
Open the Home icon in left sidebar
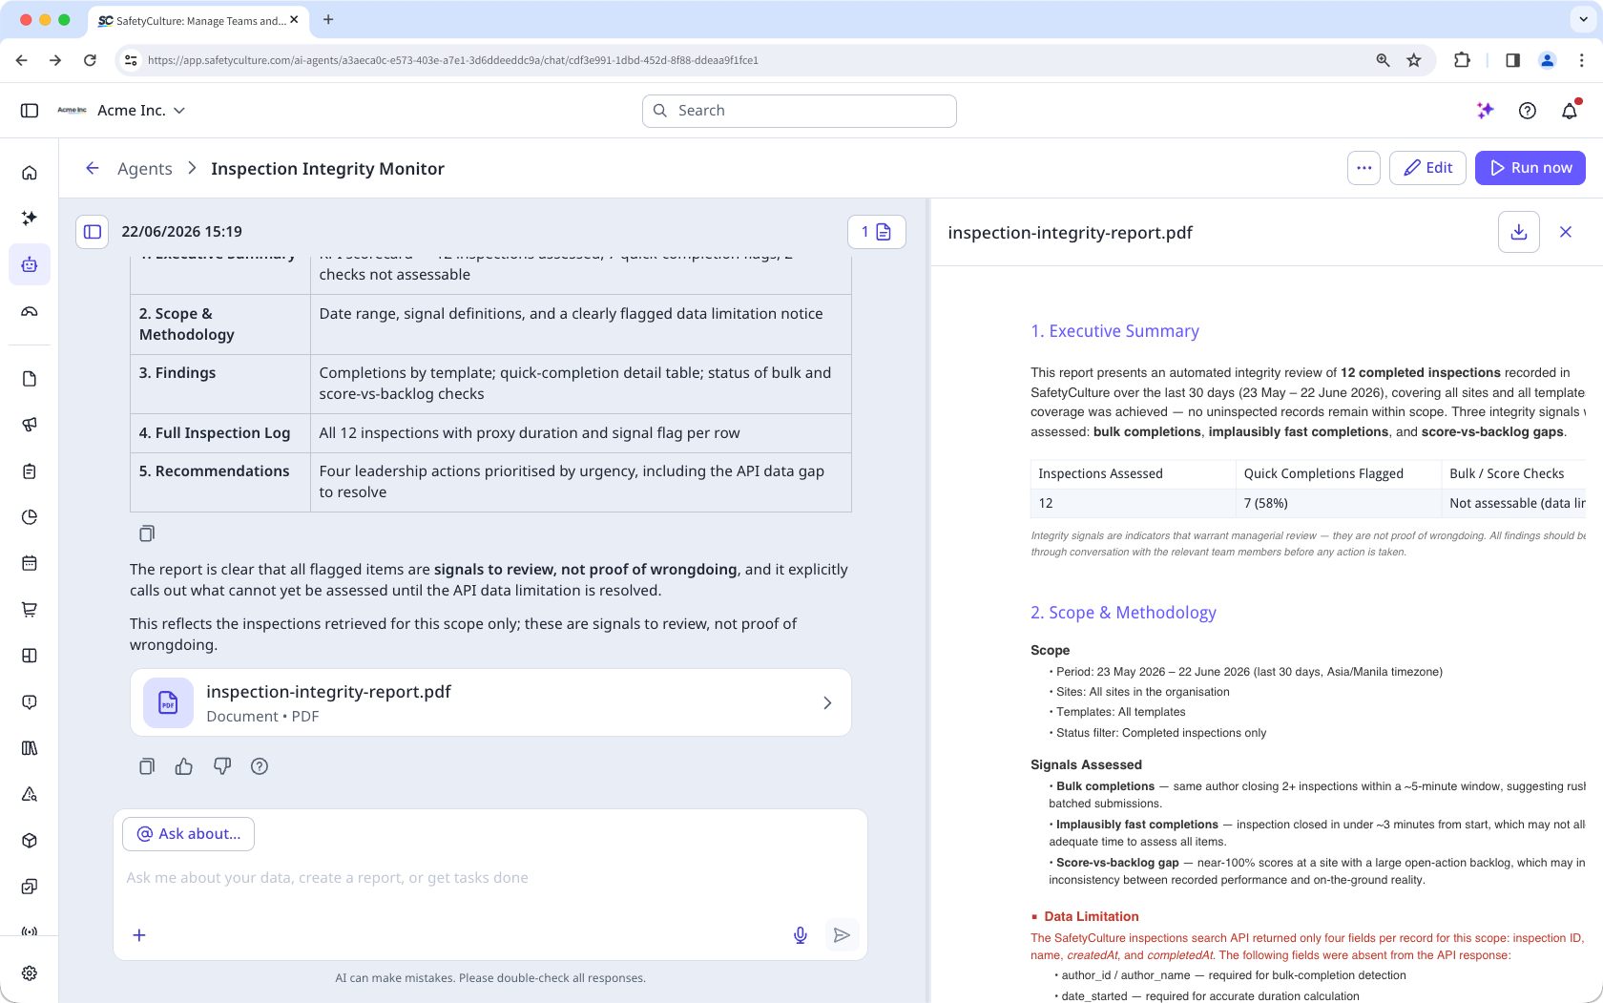tap(30, 173)
